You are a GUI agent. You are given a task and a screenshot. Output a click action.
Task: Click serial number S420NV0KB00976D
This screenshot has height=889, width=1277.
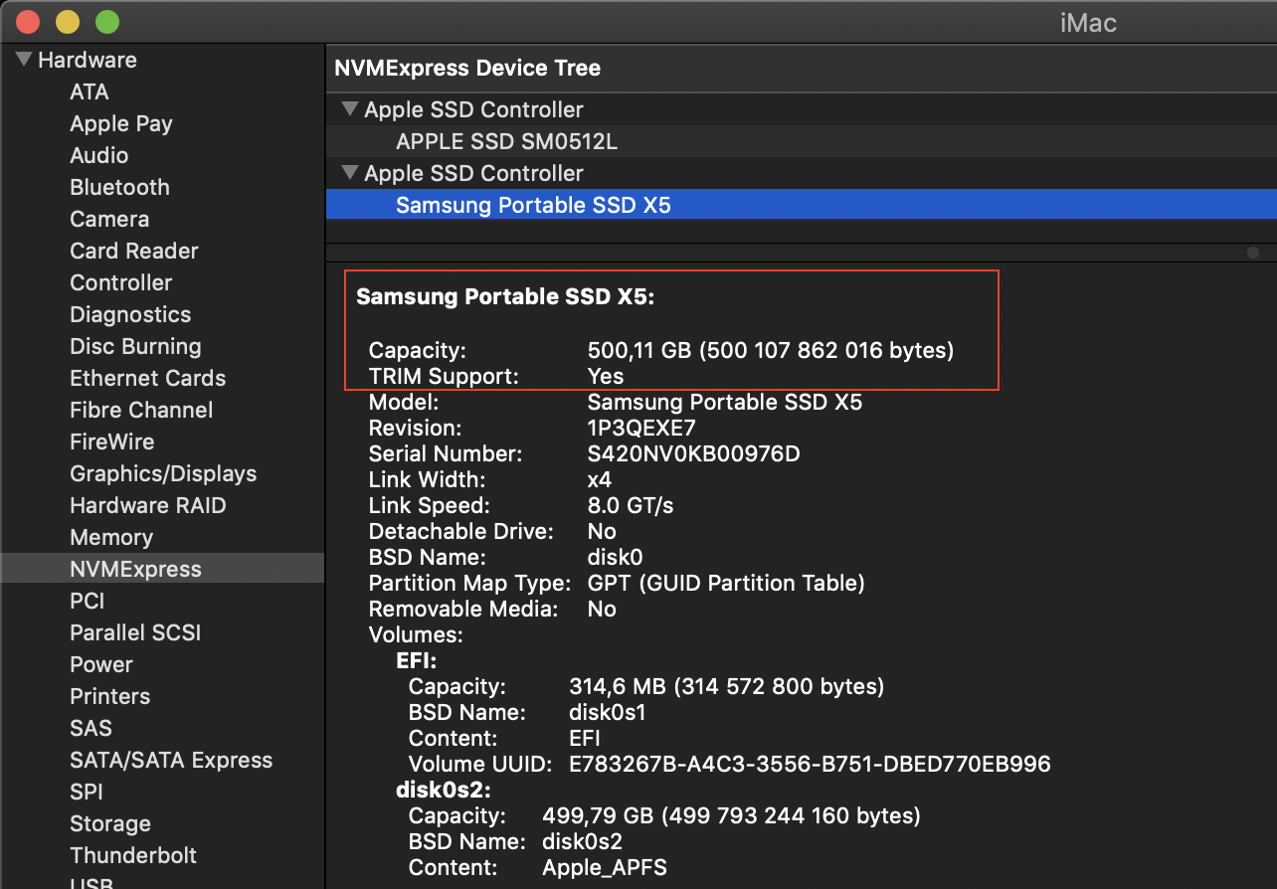point(694,453)
